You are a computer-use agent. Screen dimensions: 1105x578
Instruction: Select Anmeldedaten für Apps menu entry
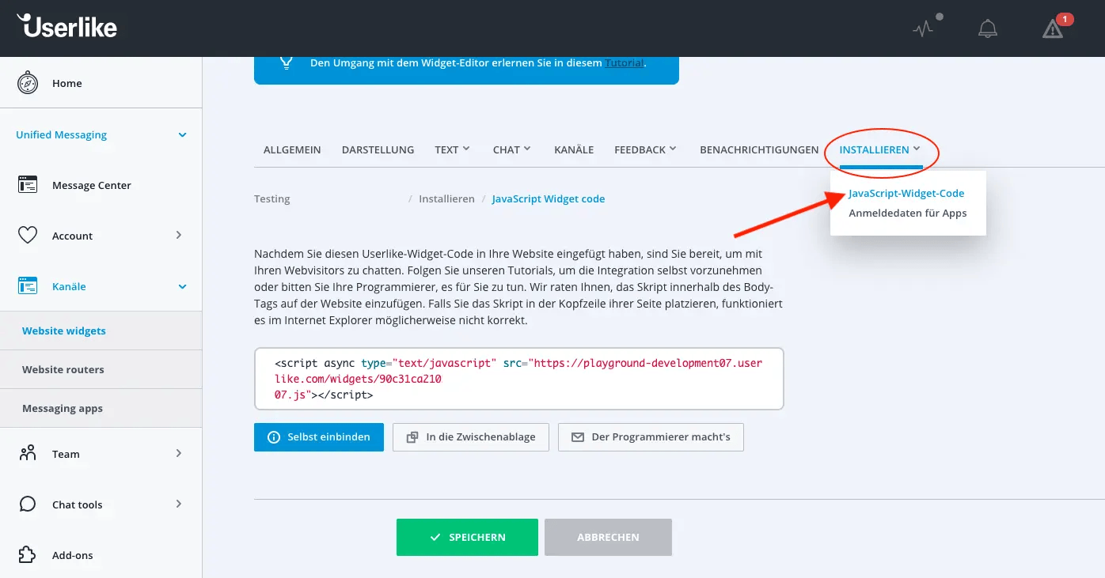[908, 213]
